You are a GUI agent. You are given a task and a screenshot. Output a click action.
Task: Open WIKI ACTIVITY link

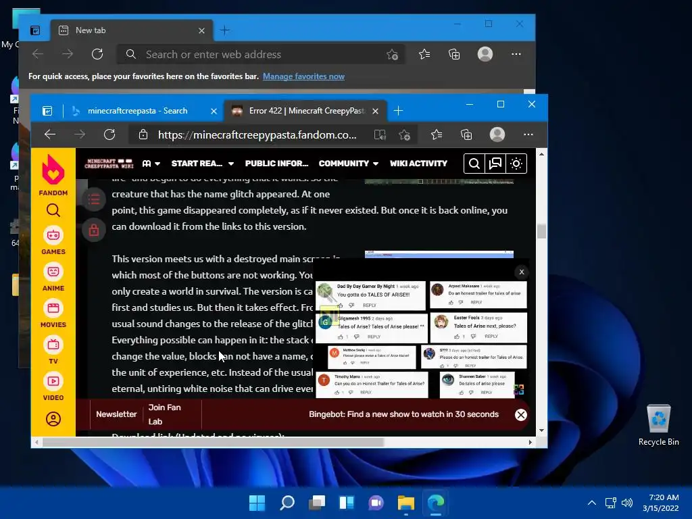pos(418,164)
